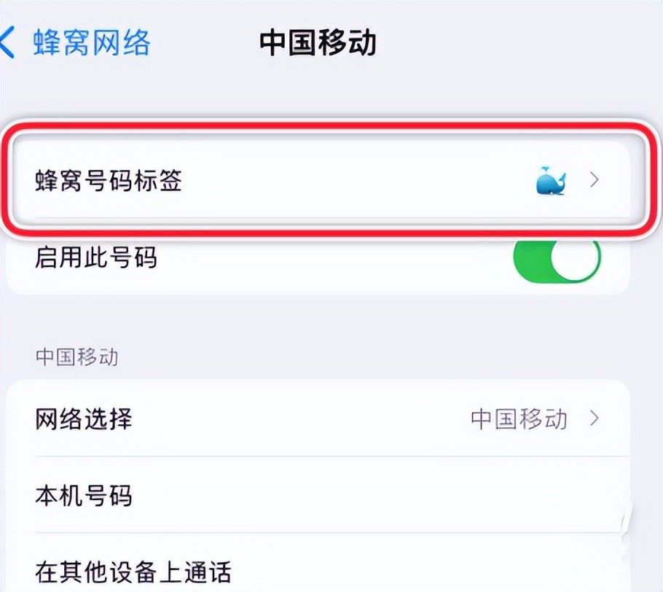Image resolution: width=663 pixels, height=592 pixels.
Task: Tap the 蜂窝号码标签 label text
Action: [x=109, y=181]
